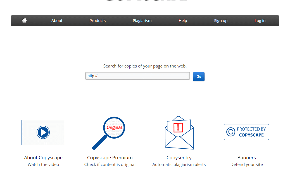
Task: Focus the http:// URL search field
Action: point(137,76)
